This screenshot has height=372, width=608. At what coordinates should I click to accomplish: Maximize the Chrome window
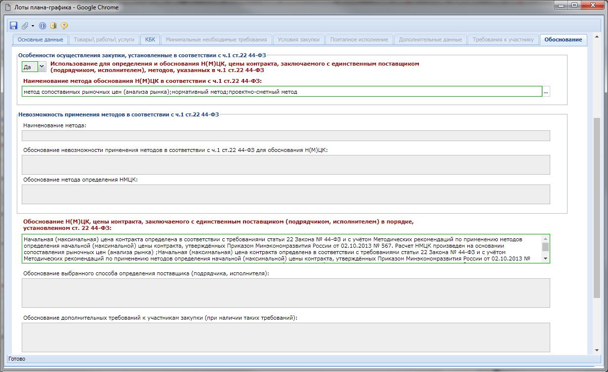[573, 5]
